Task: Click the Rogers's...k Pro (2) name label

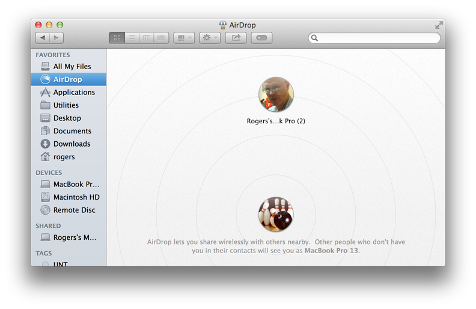Action: point(276,121)
